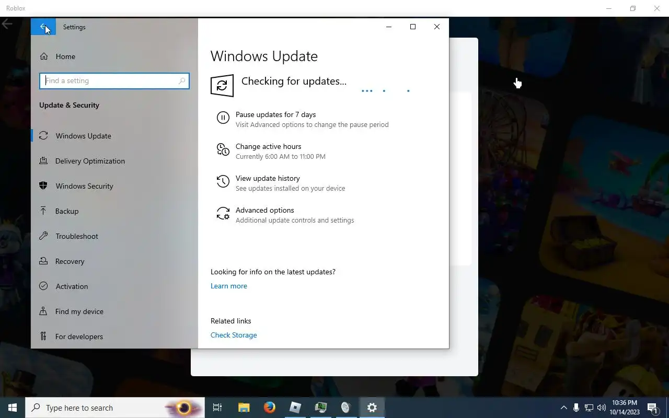The image size is (669, 418).
Task: Click the pause icon beside Pause updates
Action: click(223, 118)
